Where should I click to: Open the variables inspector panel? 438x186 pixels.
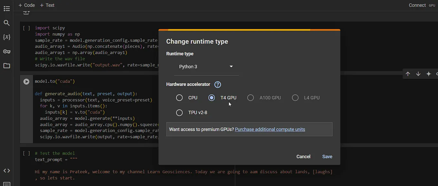[7, 37]
